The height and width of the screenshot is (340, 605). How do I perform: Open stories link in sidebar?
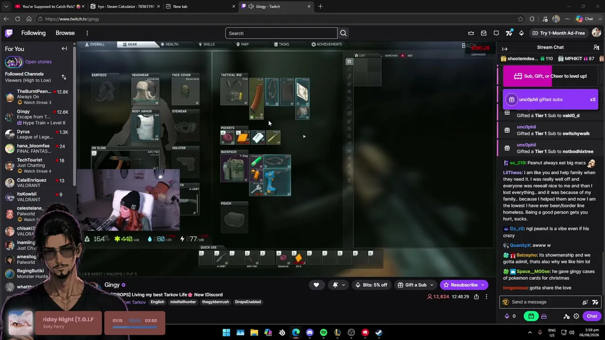38,62
